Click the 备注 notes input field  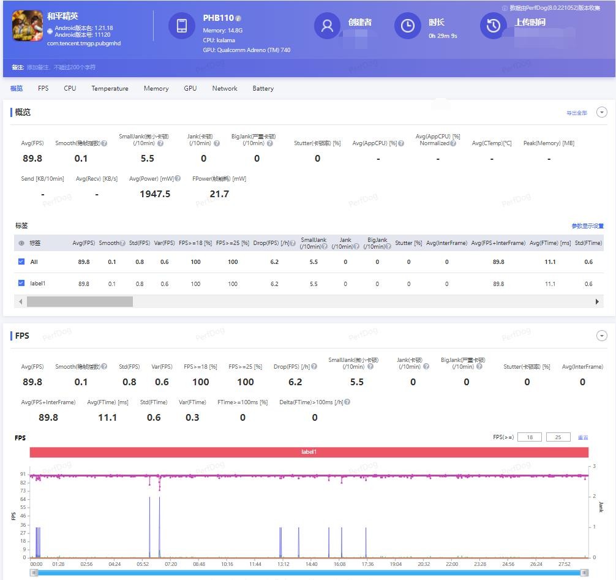click(x=61, y=67)
